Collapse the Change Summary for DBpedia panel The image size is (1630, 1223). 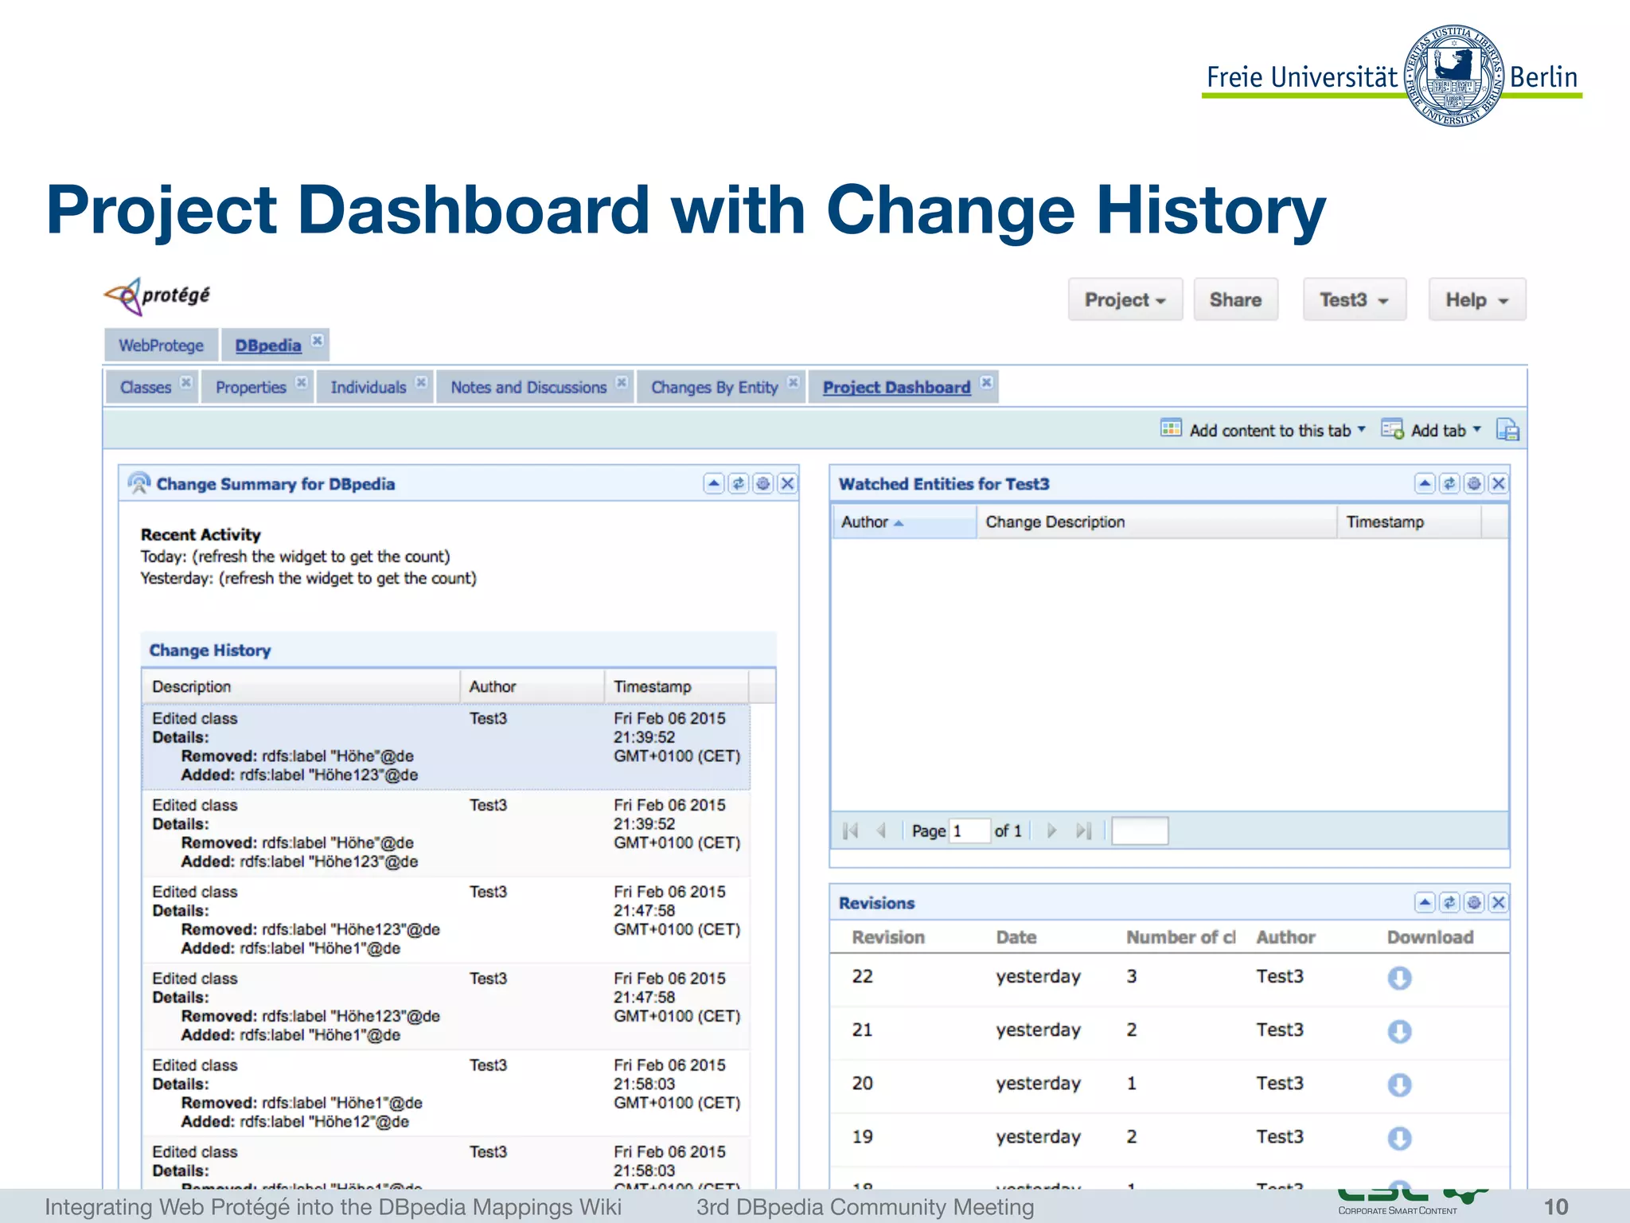(x=714, y=483)
